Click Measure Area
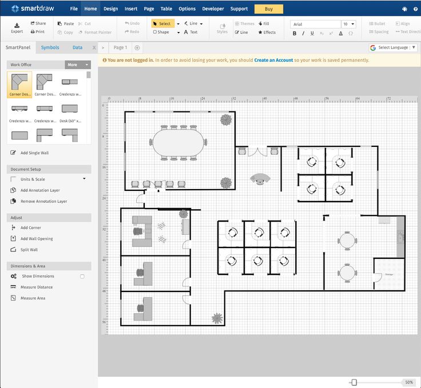 [28, 298]
